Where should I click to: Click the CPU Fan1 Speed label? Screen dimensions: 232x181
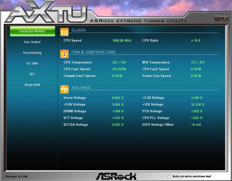77,69
